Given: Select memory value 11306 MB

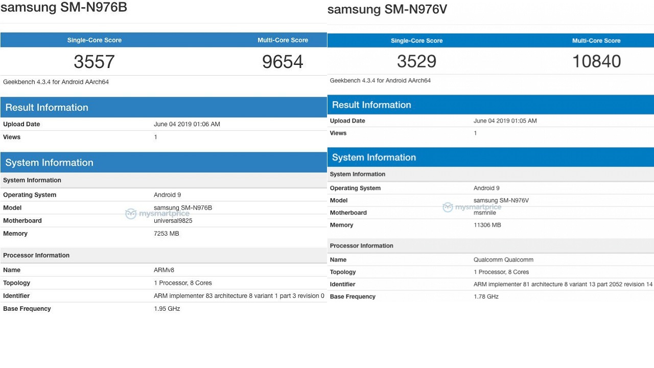Looking at the screenshot, I should pos(487,225).
